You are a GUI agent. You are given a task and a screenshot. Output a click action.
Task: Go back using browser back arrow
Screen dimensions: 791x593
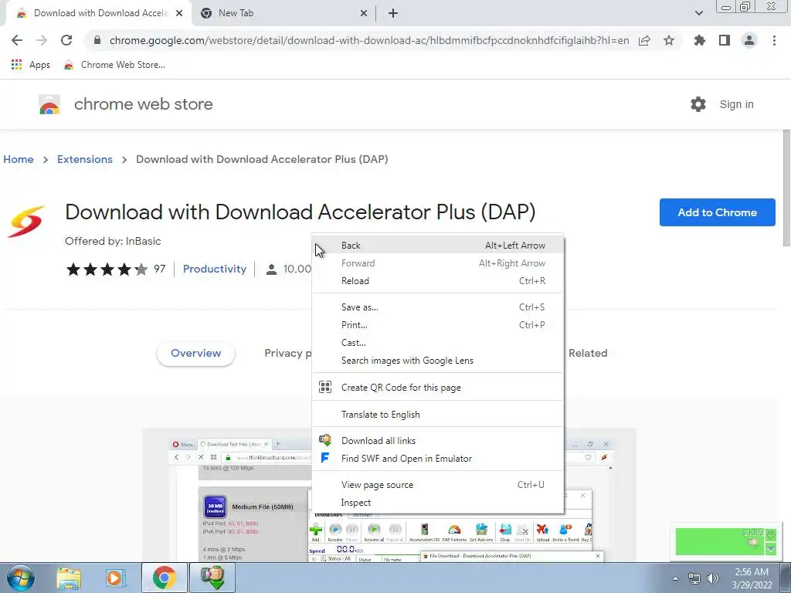[x=17, y=40]
